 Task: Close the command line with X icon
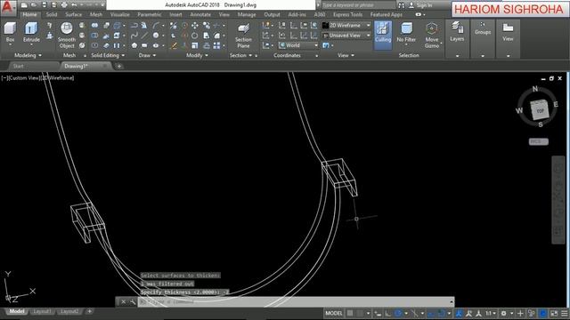pyautogui.click(x=123, y=302)
